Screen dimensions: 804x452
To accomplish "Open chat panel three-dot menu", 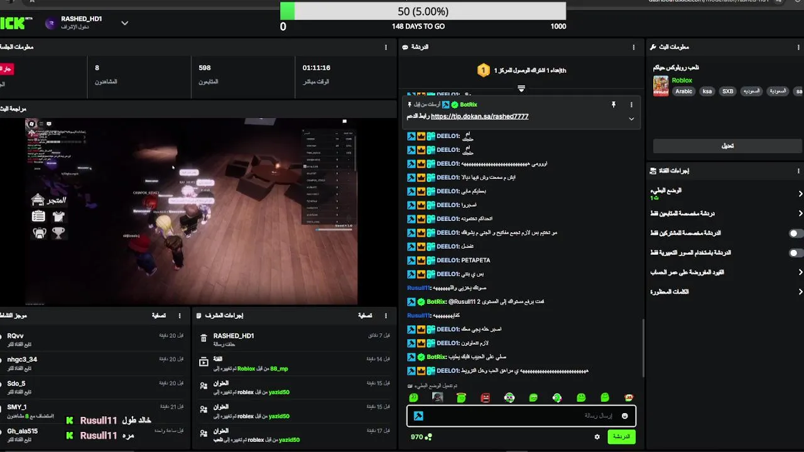I will 633,47.
